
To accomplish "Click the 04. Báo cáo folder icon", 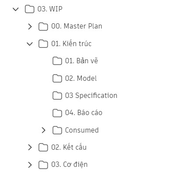I will 57,113.
